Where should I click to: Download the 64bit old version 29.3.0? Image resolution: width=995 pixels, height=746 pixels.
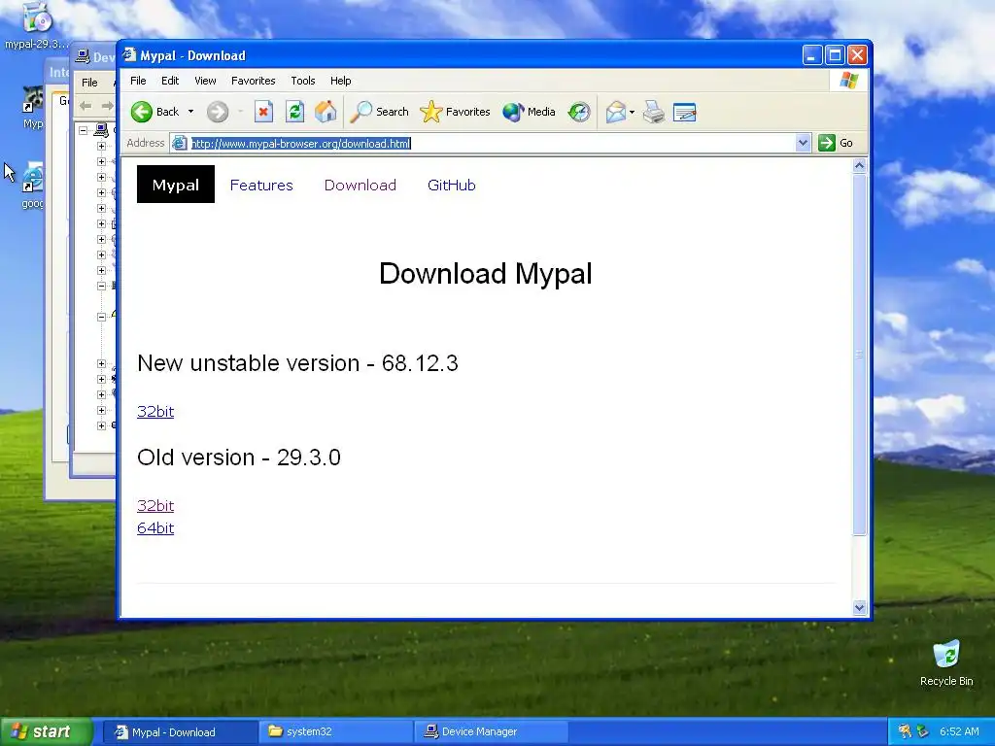click(x=155, y=527)
